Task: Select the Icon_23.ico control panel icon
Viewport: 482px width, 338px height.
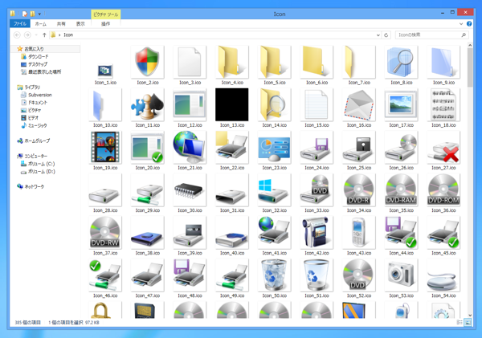Action: tap(274, 147)
